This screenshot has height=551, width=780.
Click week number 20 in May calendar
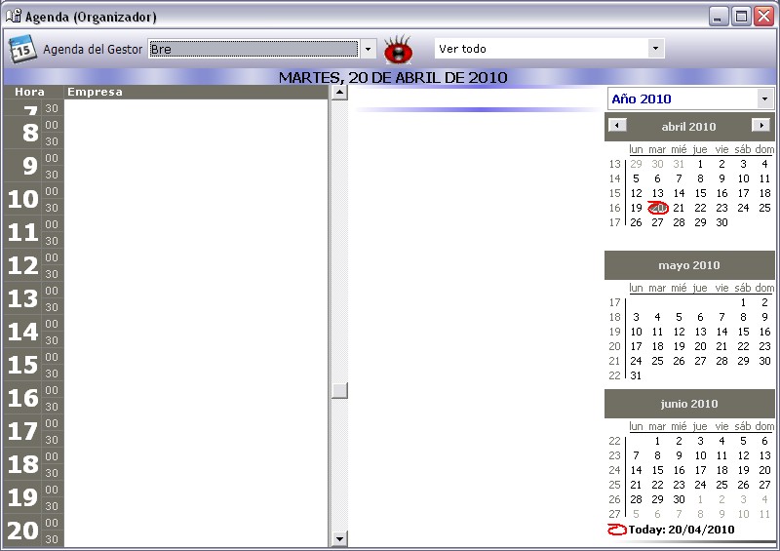pyautogui.click(x=615, y=346)
